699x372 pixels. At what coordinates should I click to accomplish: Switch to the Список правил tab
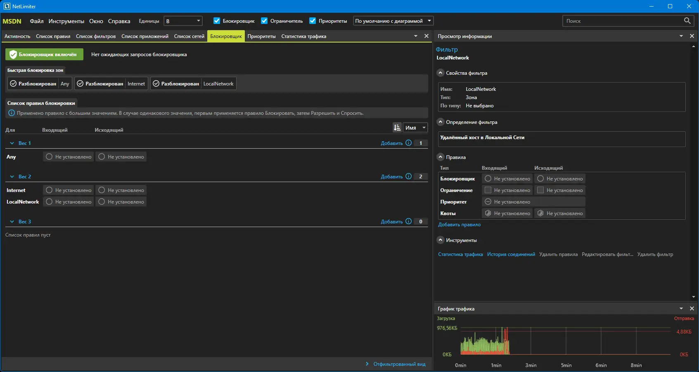point(53,36)
